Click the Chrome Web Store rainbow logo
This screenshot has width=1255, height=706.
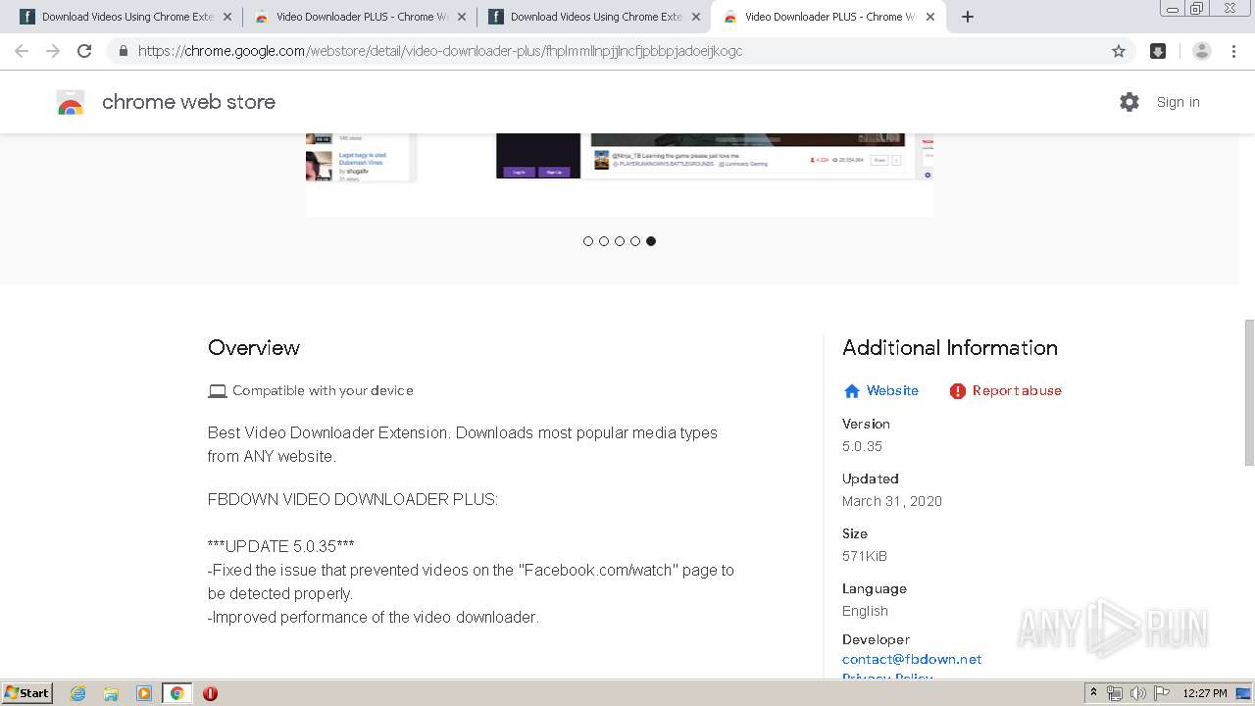[71, 102]
